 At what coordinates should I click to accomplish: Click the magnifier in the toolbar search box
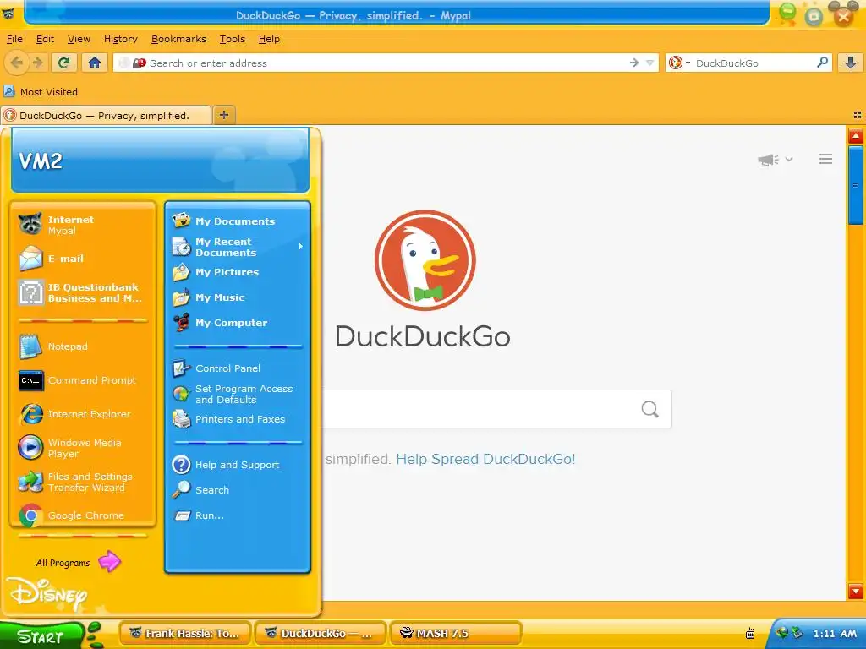[x=822, y=63]
